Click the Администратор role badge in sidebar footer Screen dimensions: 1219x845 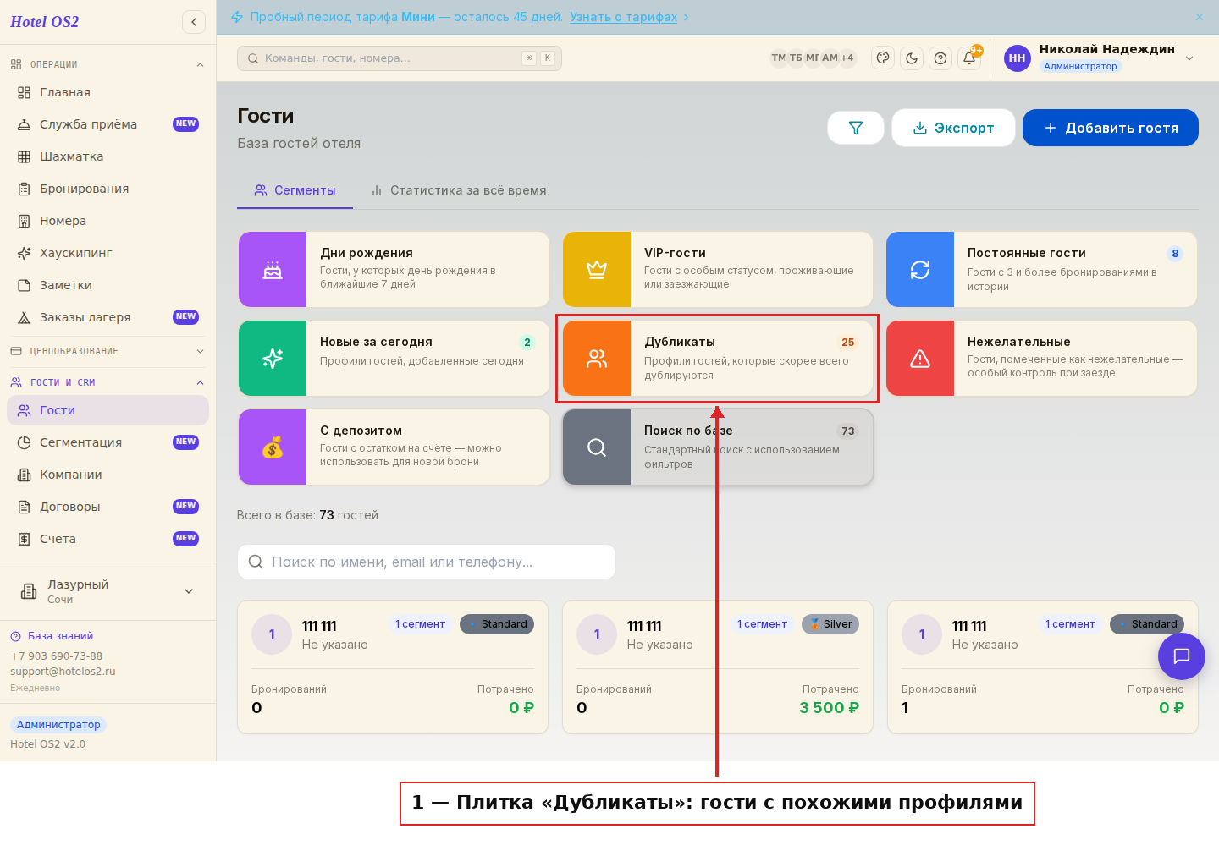click(x=58, y=725)
